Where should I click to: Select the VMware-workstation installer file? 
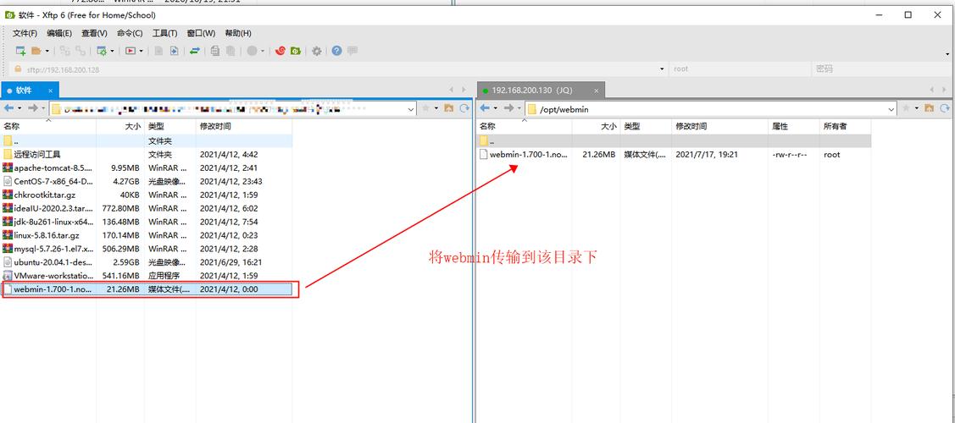click(x=146, y=276)
